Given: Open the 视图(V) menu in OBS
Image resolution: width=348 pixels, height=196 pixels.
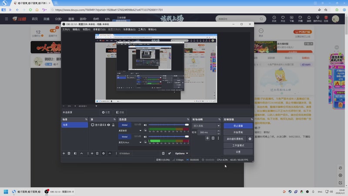Looking at the screenshot, I should pyautogui.click(x=86, y=29).
